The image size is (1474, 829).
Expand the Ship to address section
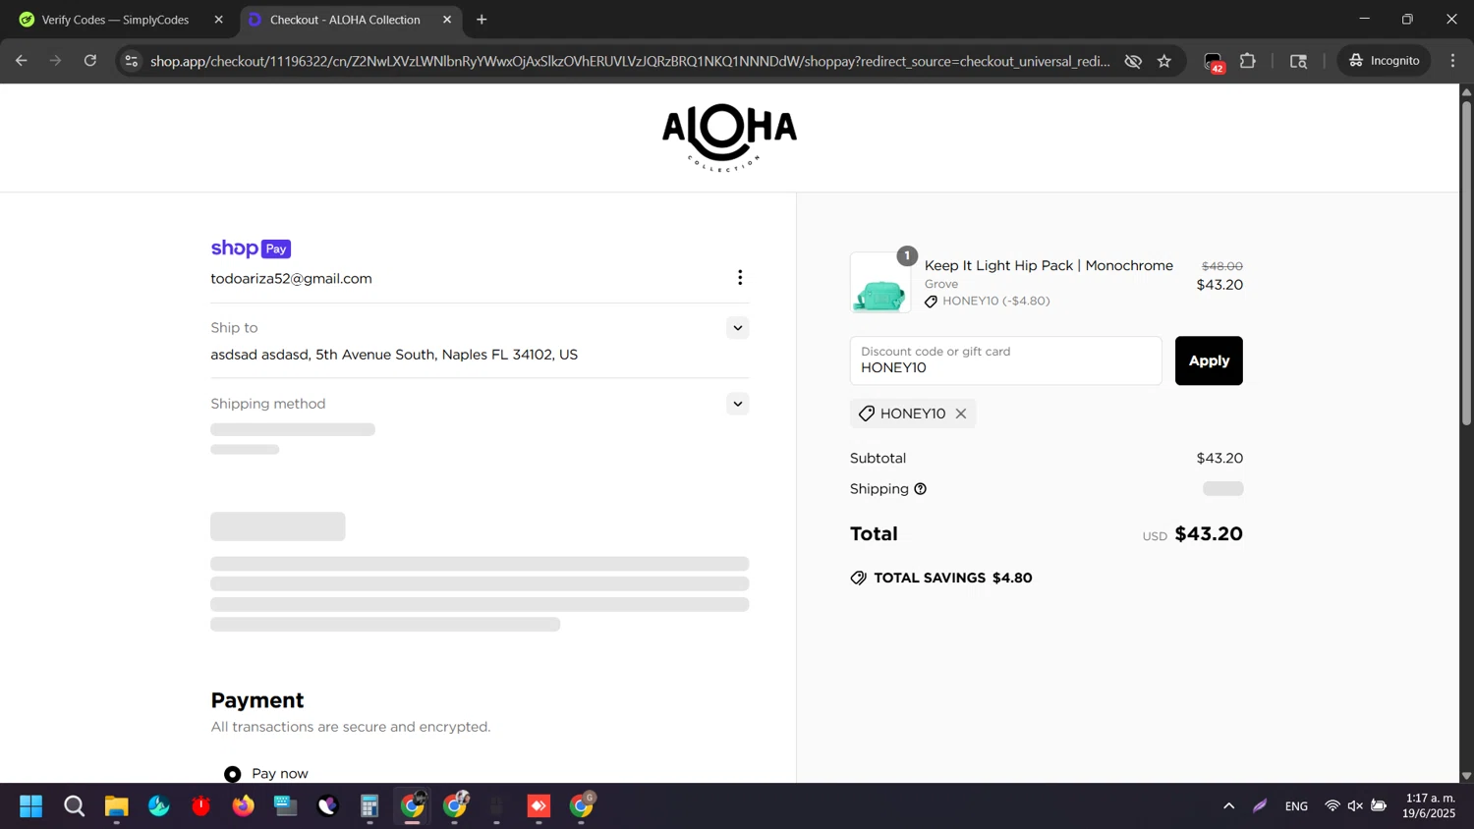tap(738, 328)
